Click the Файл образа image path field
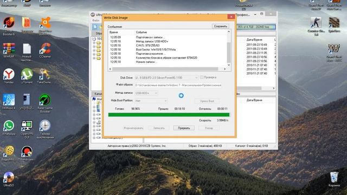The image size is (347, 195). click(178, 85)
